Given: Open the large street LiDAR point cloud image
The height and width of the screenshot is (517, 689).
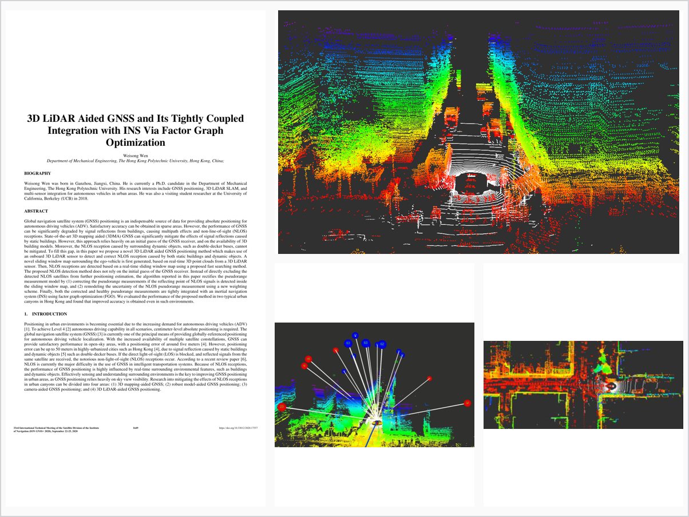Looking at the screenshot, I should pyautogui.click(x=478, y=132).
